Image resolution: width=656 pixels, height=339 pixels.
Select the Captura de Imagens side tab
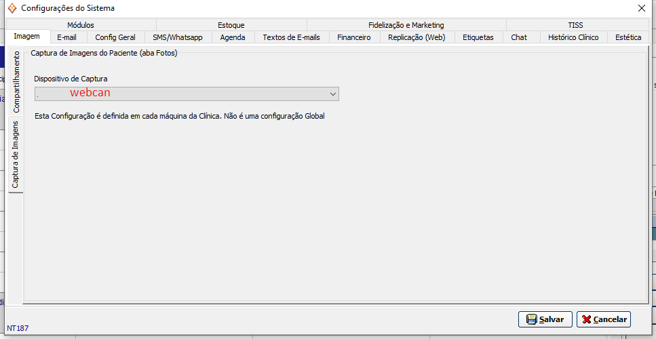(16, 155)
